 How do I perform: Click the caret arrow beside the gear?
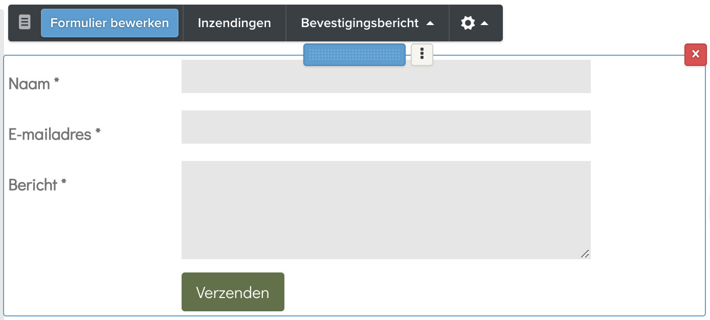click(484, 24)
